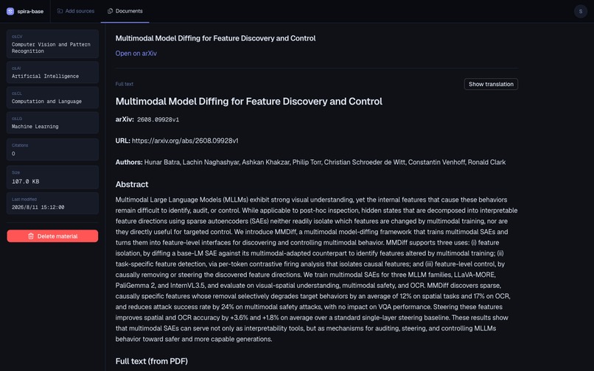Click the Show translation button
Viewport: 594px width, 371px height.
point(491,84)
